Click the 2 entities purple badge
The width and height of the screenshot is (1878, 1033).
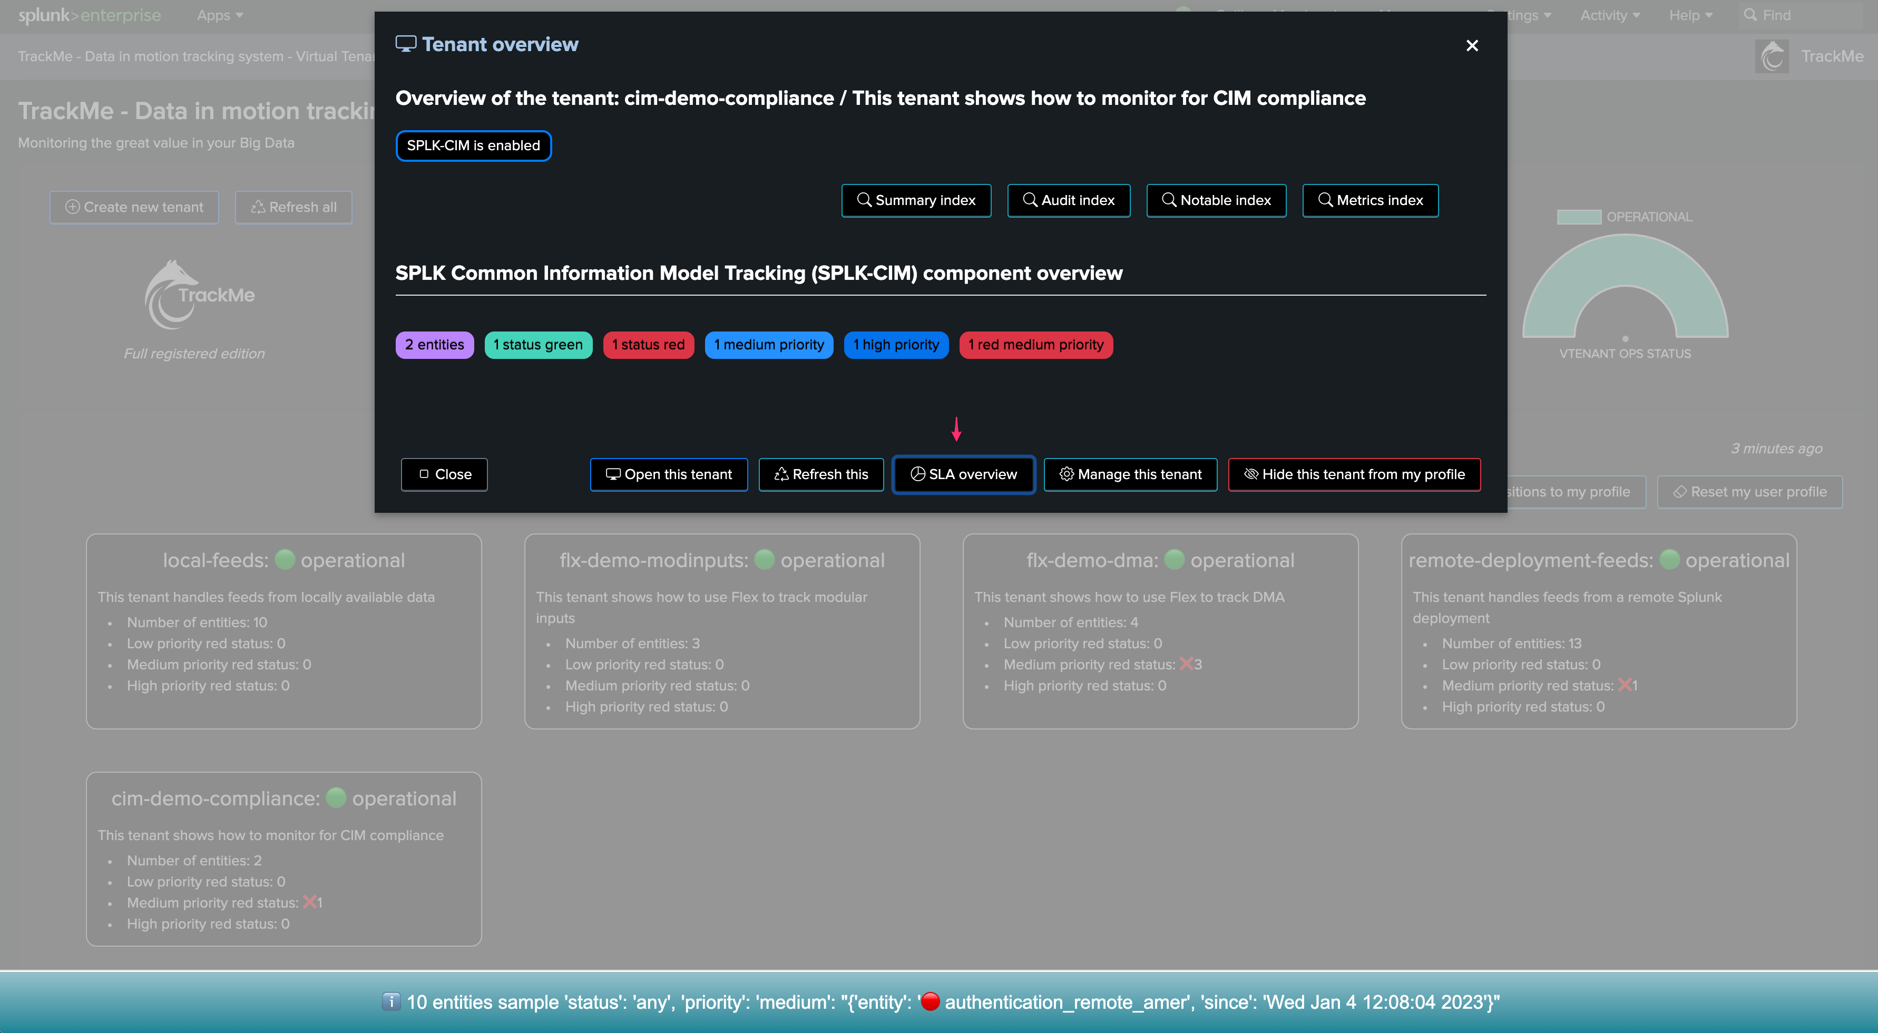pos(435,345)
